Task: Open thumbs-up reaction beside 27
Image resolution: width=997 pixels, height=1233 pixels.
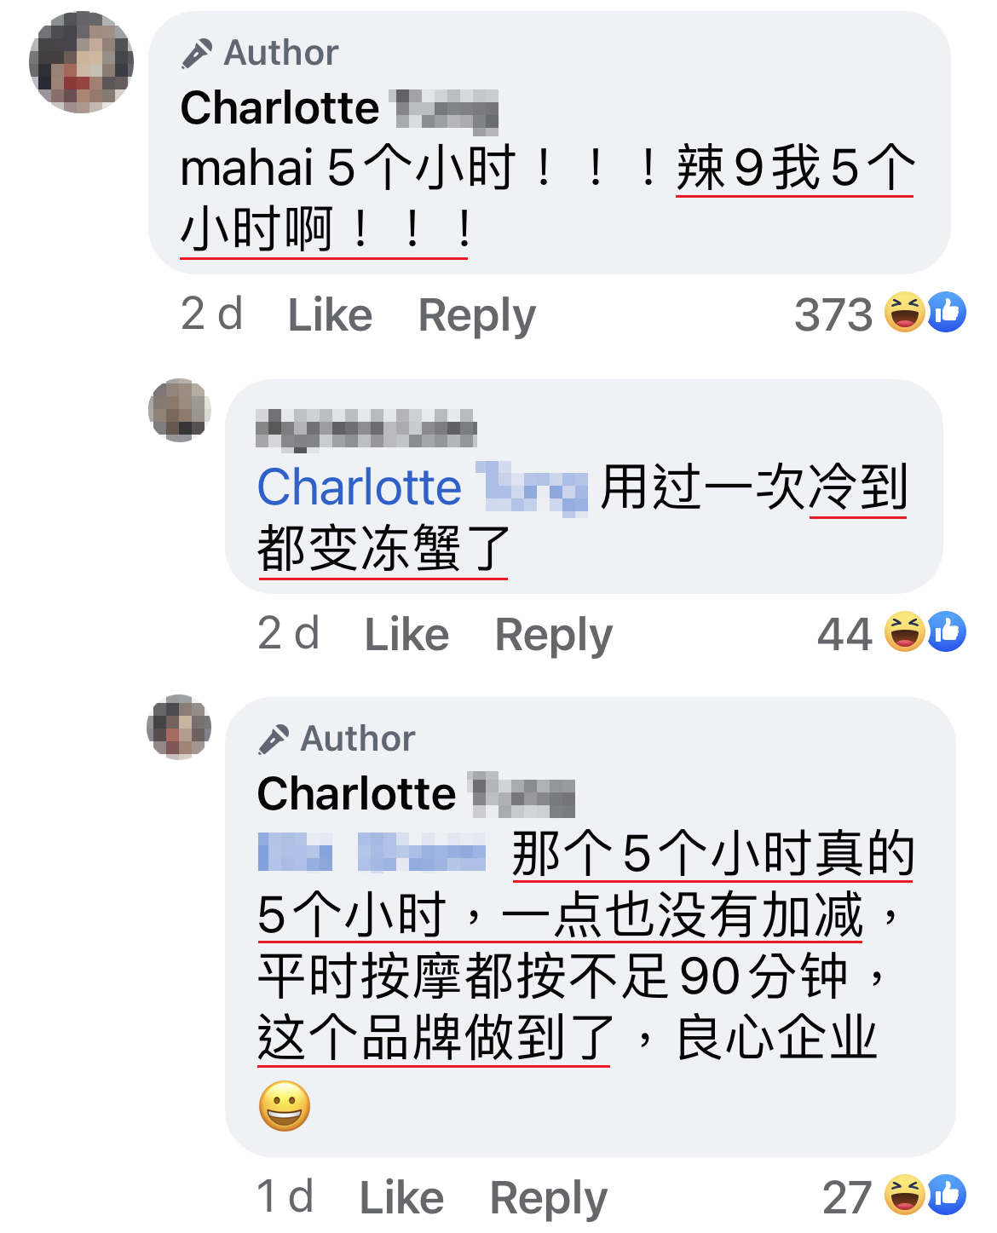Action: coord(947,1195)
